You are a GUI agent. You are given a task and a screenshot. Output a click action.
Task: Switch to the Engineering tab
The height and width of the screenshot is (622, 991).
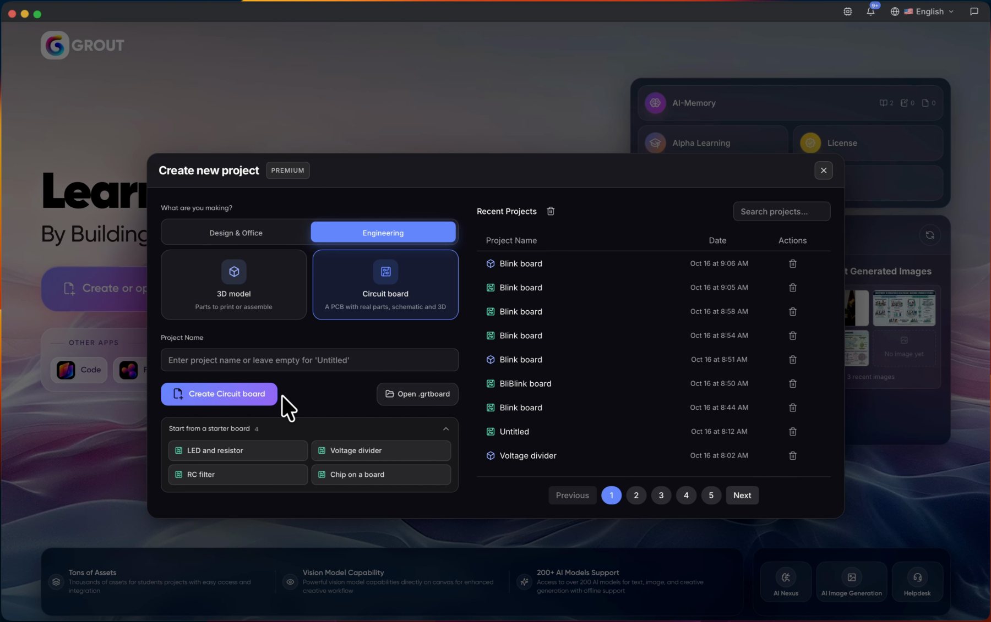pyautogui.click(x=383, y=233)
